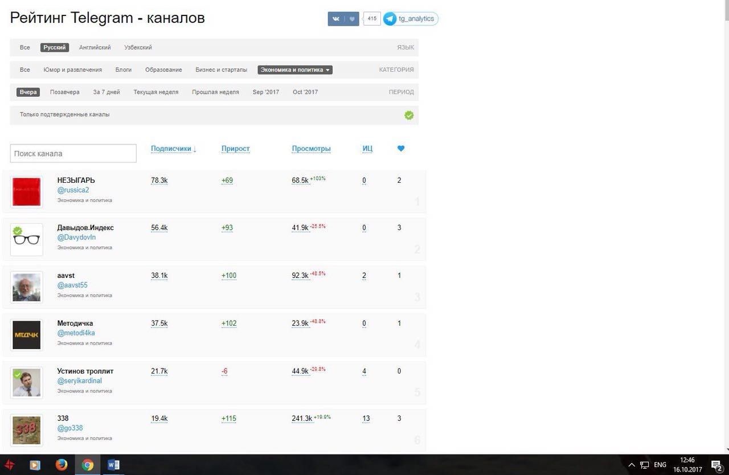Click the -6 growth value
The width and height of the screenshot is (729, 475).
pos(224,371)
